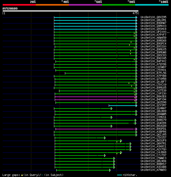Click the orange ~40% legend segment
Image resolution: width=171 pixels, height=177 pixels.
click(52, 5)
